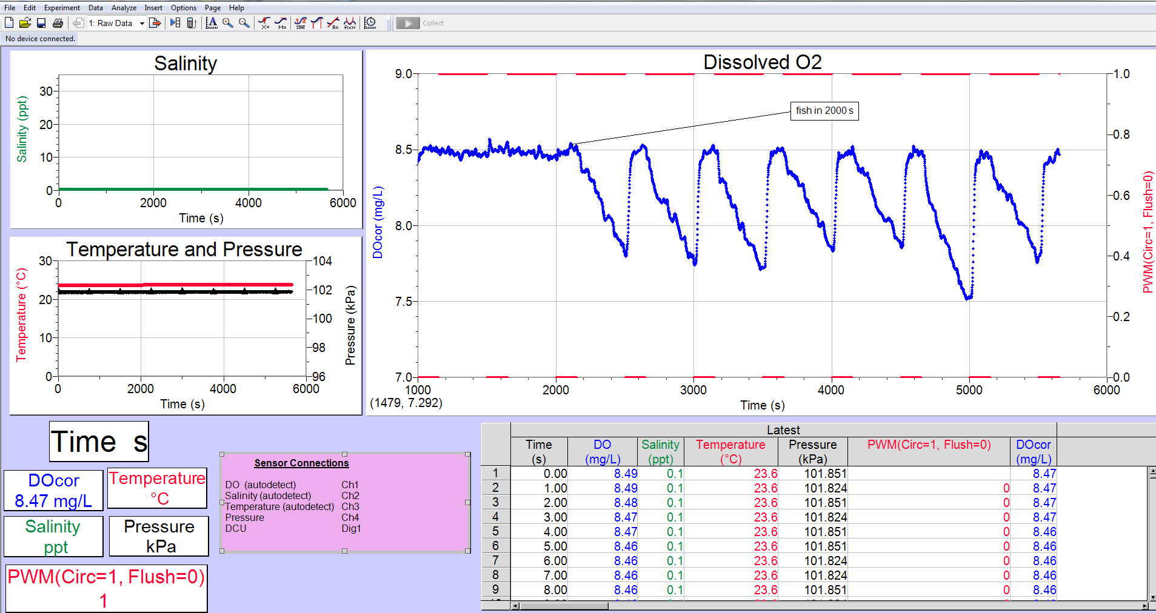Activate the Examine (X=) tool
Image resolution: width=1156 pixels, height=613 pixels.
point(264,23)
